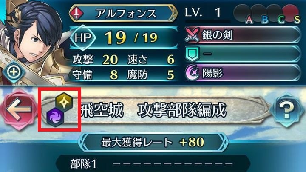Tap the green shield assist icon
This screenshot has width=306, height=172.
193,54
